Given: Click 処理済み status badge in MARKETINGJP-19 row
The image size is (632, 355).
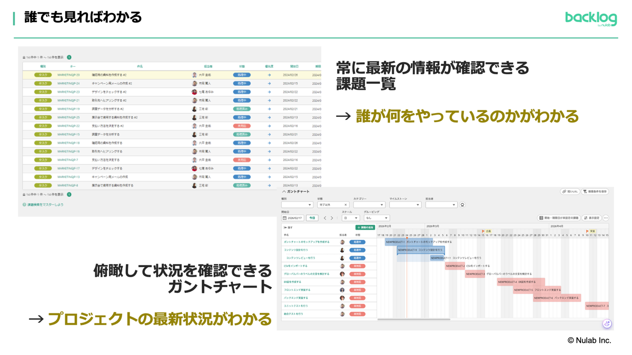Looking at the screenshot, I should click(x=242, y=109).
